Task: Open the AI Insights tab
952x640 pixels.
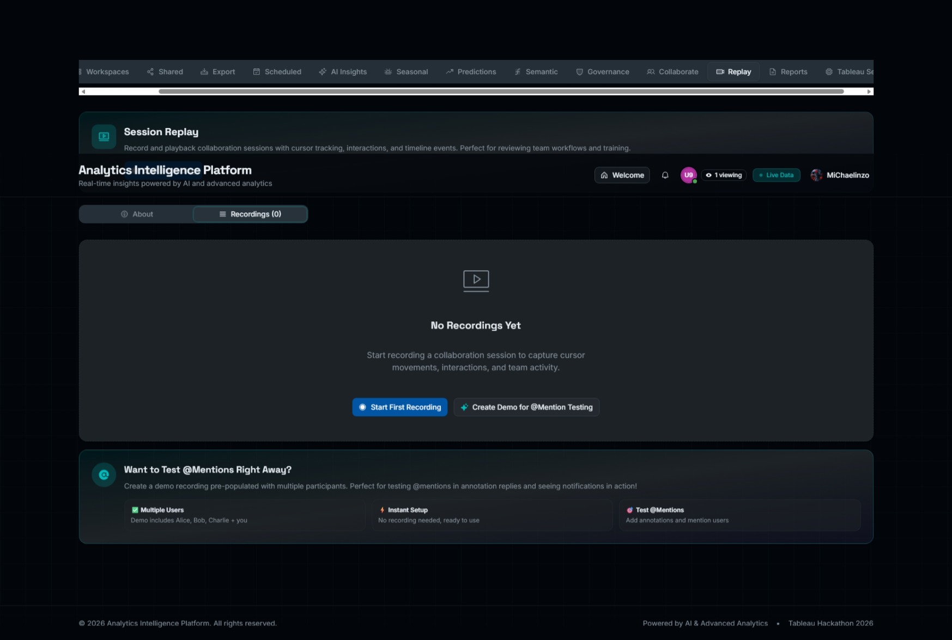Action: (x=343, y=72)
